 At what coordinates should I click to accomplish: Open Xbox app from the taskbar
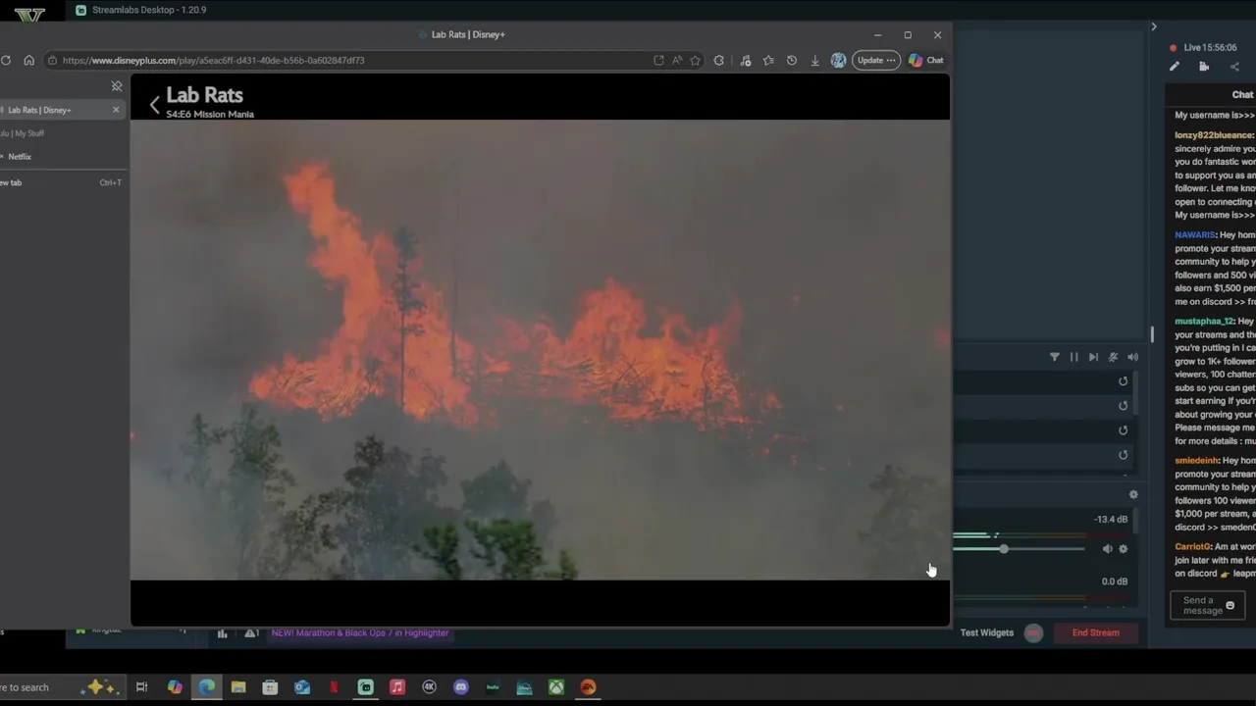(x=556, y=687)
